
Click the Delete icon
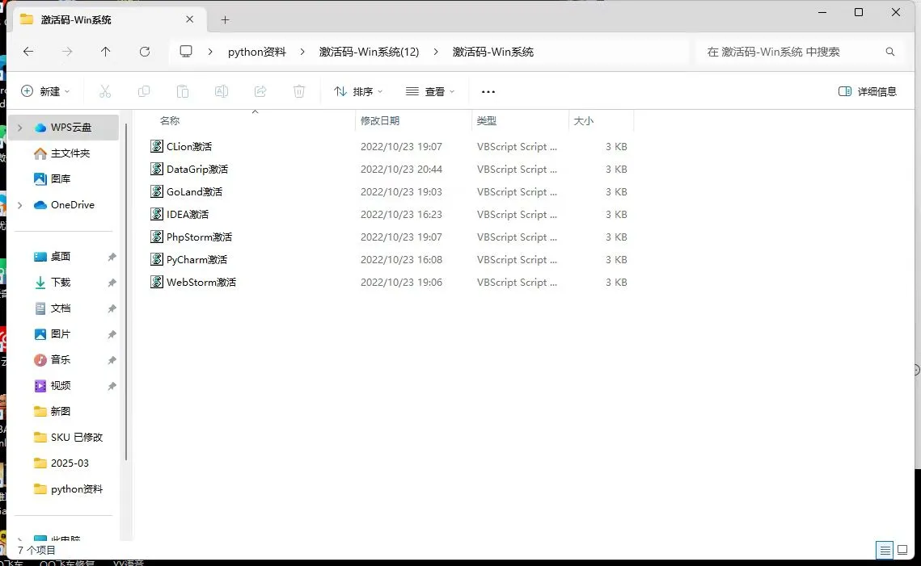(299, 91)
